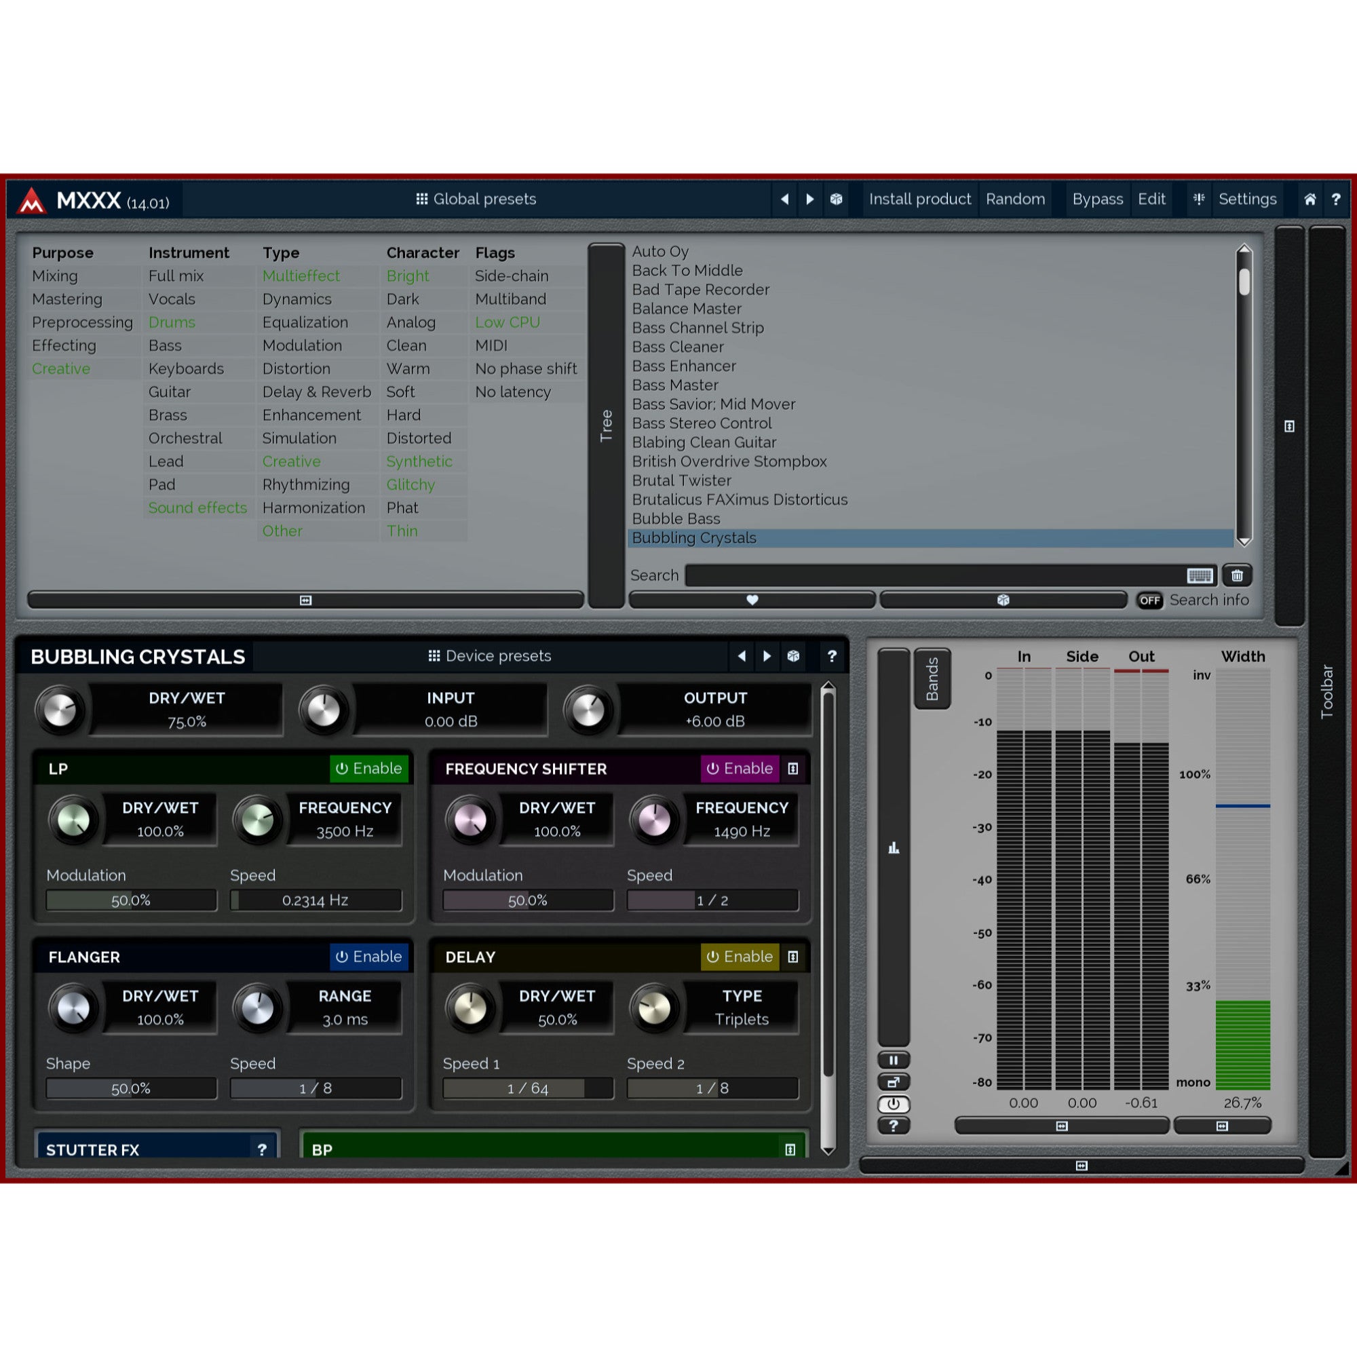Click the home icon in top bar
1357x1357 pixels.
tap(1310, 199)
